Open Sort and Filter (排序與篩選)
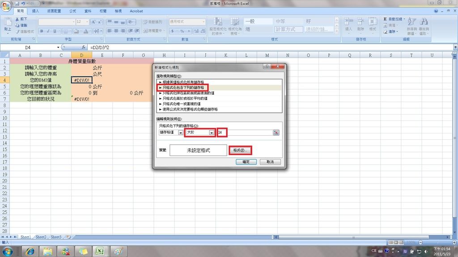This screenshot has width=458, height=257. coord(411,26)
